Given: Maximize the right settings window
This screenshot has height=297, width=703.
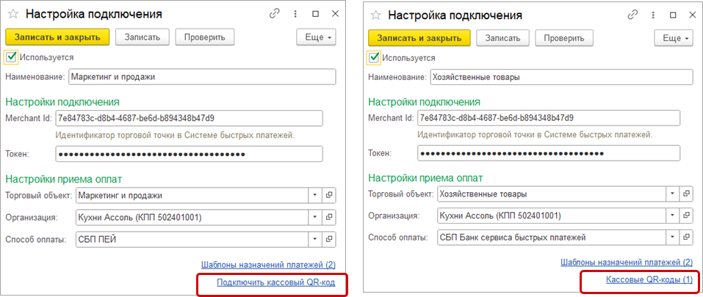Looking at the screenshot, I should tap(673, 15).
